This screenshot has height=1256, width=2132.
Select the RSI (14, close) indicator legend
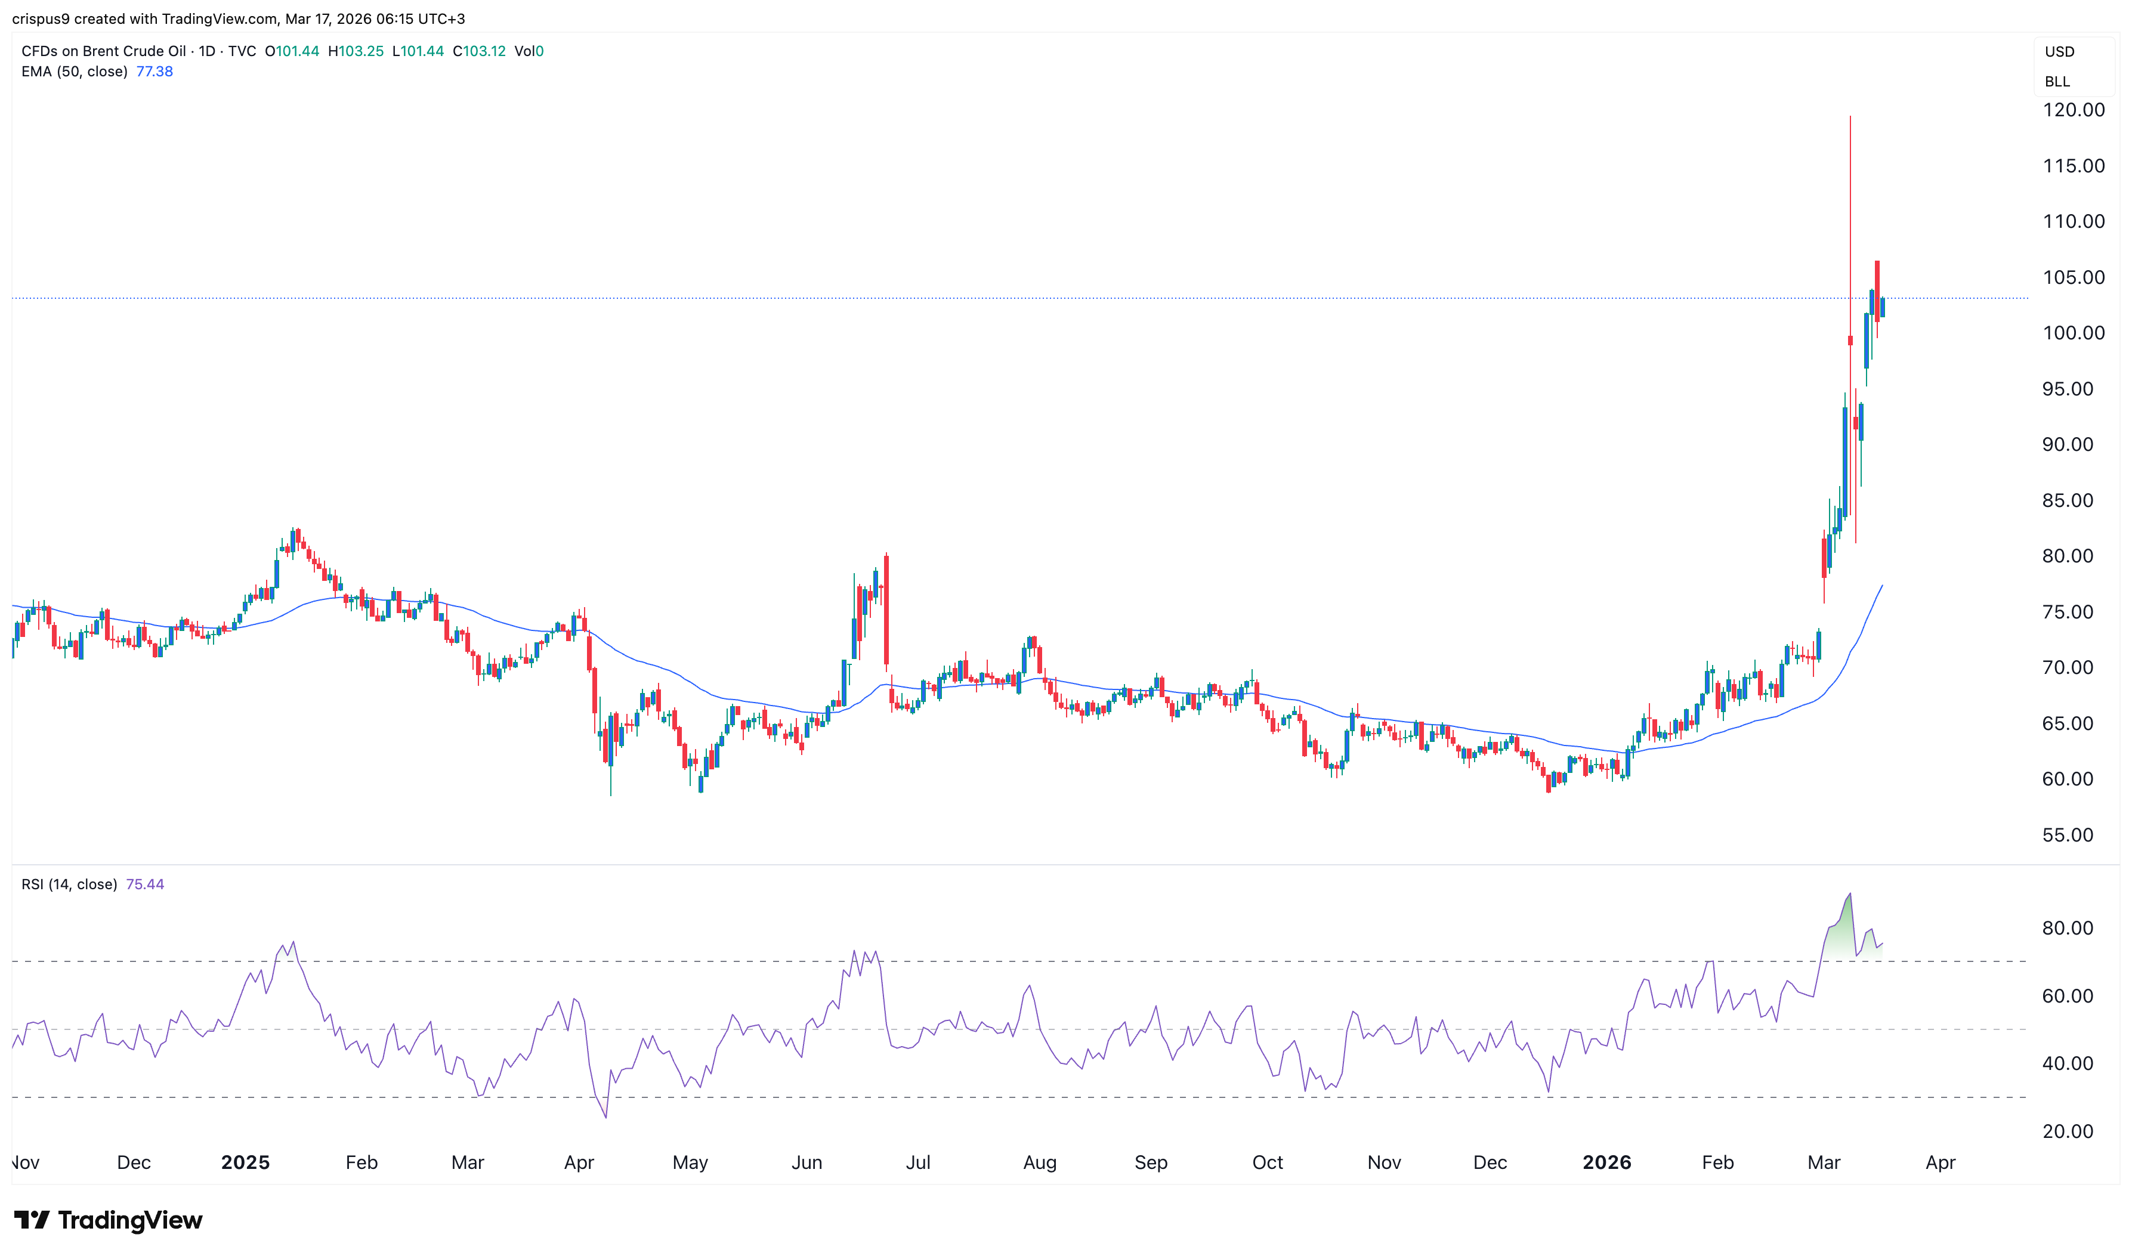[x=69, y=884]
